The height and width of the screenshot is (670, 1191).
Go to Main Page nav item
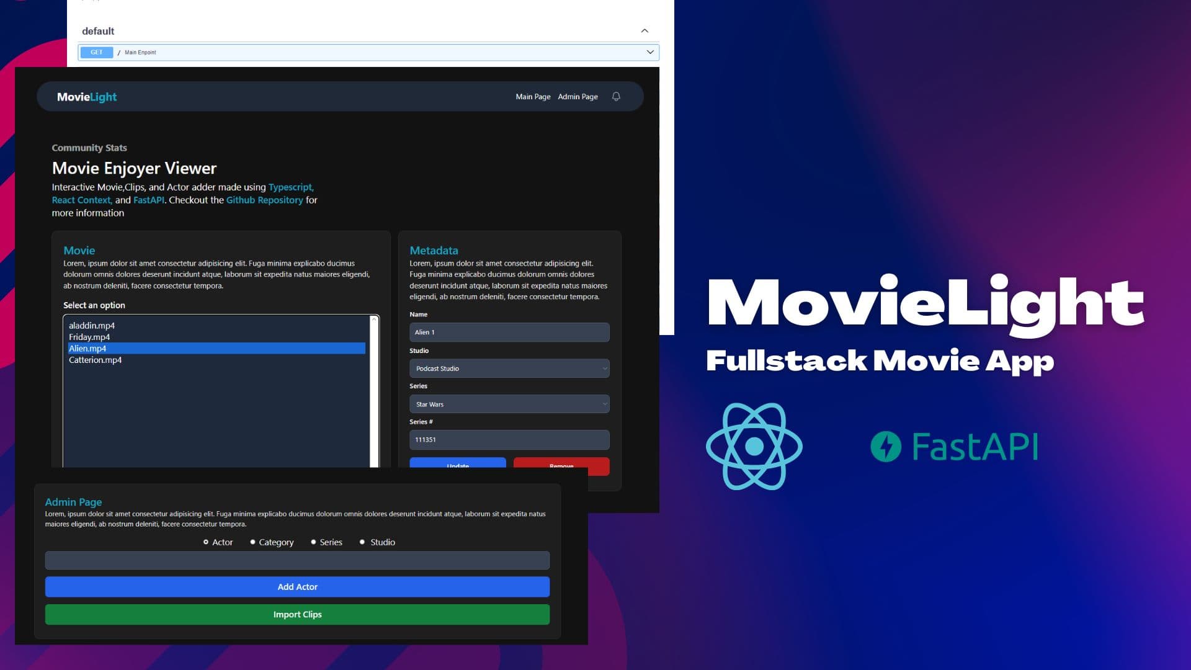533,97
